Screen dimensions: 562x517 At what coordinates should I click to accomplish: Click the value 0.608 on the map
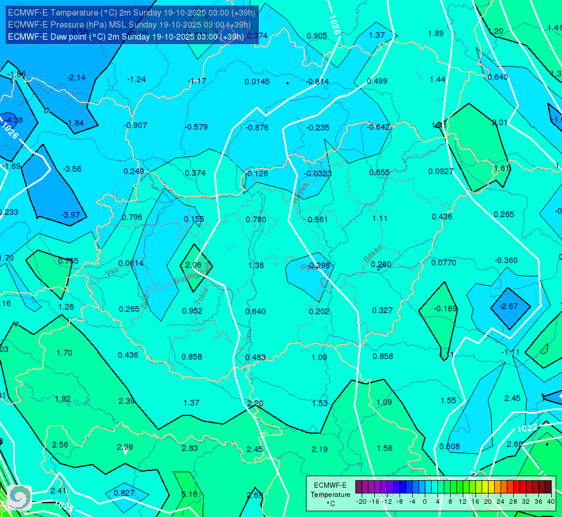449,446
